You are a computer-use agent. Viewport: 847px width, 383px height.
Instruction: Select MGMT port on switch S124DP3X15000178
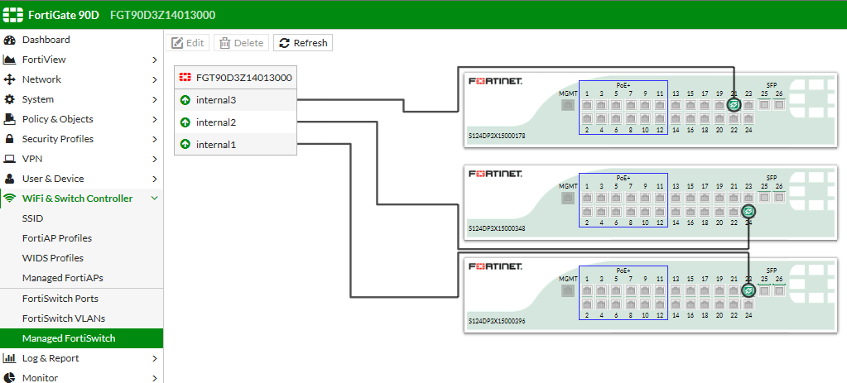coord(568,105)
